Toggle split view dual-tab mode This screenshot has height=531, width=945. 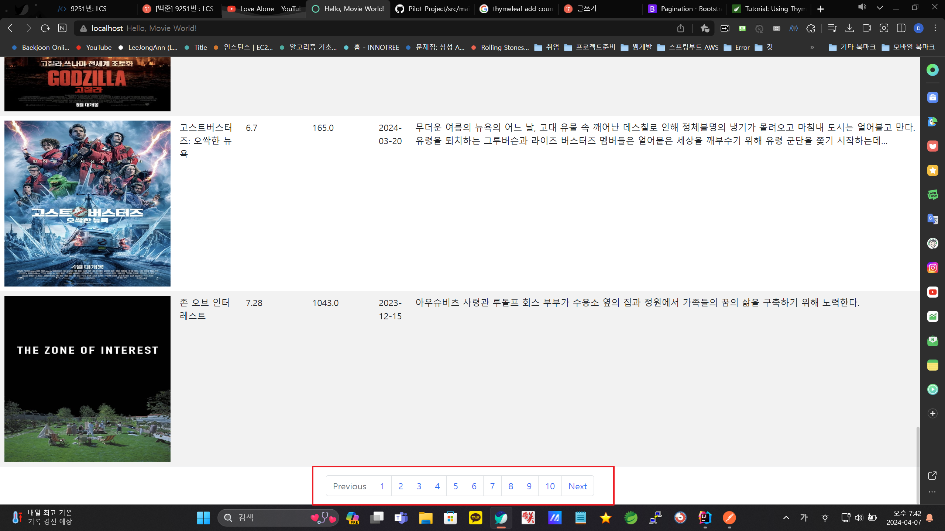(x=901, y=28)
